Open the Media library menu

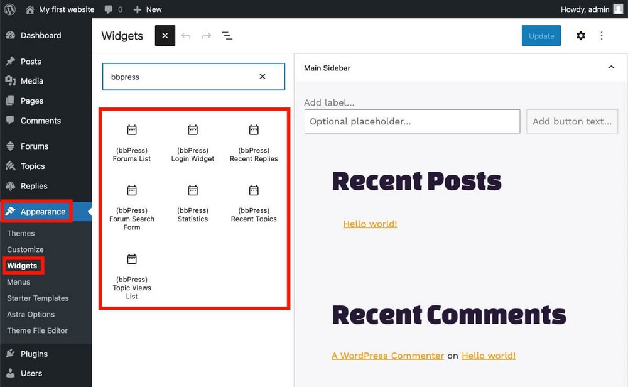(31, 81)
